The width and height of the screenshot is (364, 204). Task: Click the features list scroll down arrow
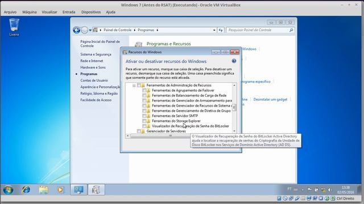(234, 131)
